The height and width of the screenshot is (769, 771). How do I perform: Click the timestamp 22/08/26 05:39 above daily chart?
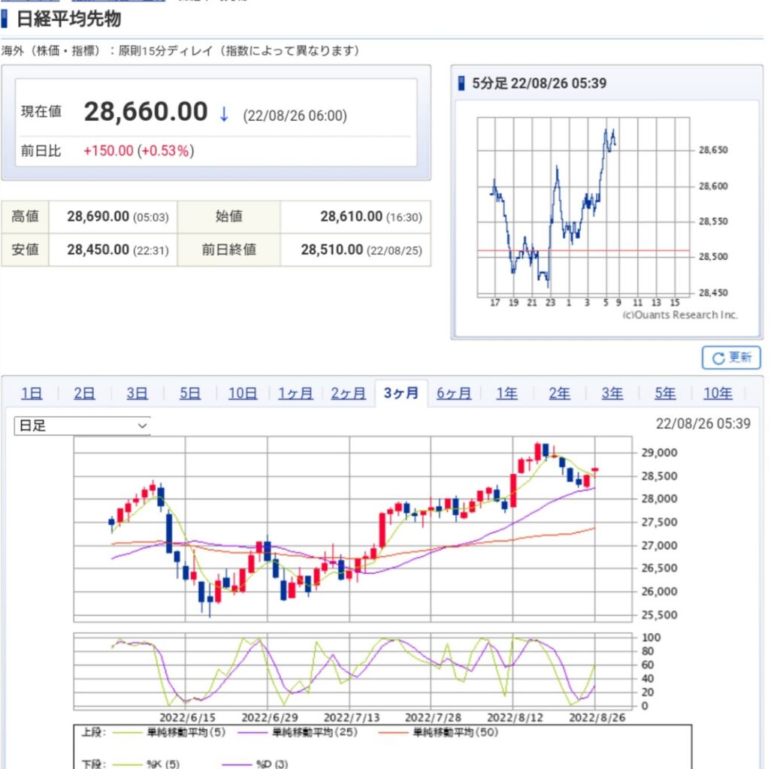click(703, 424)
